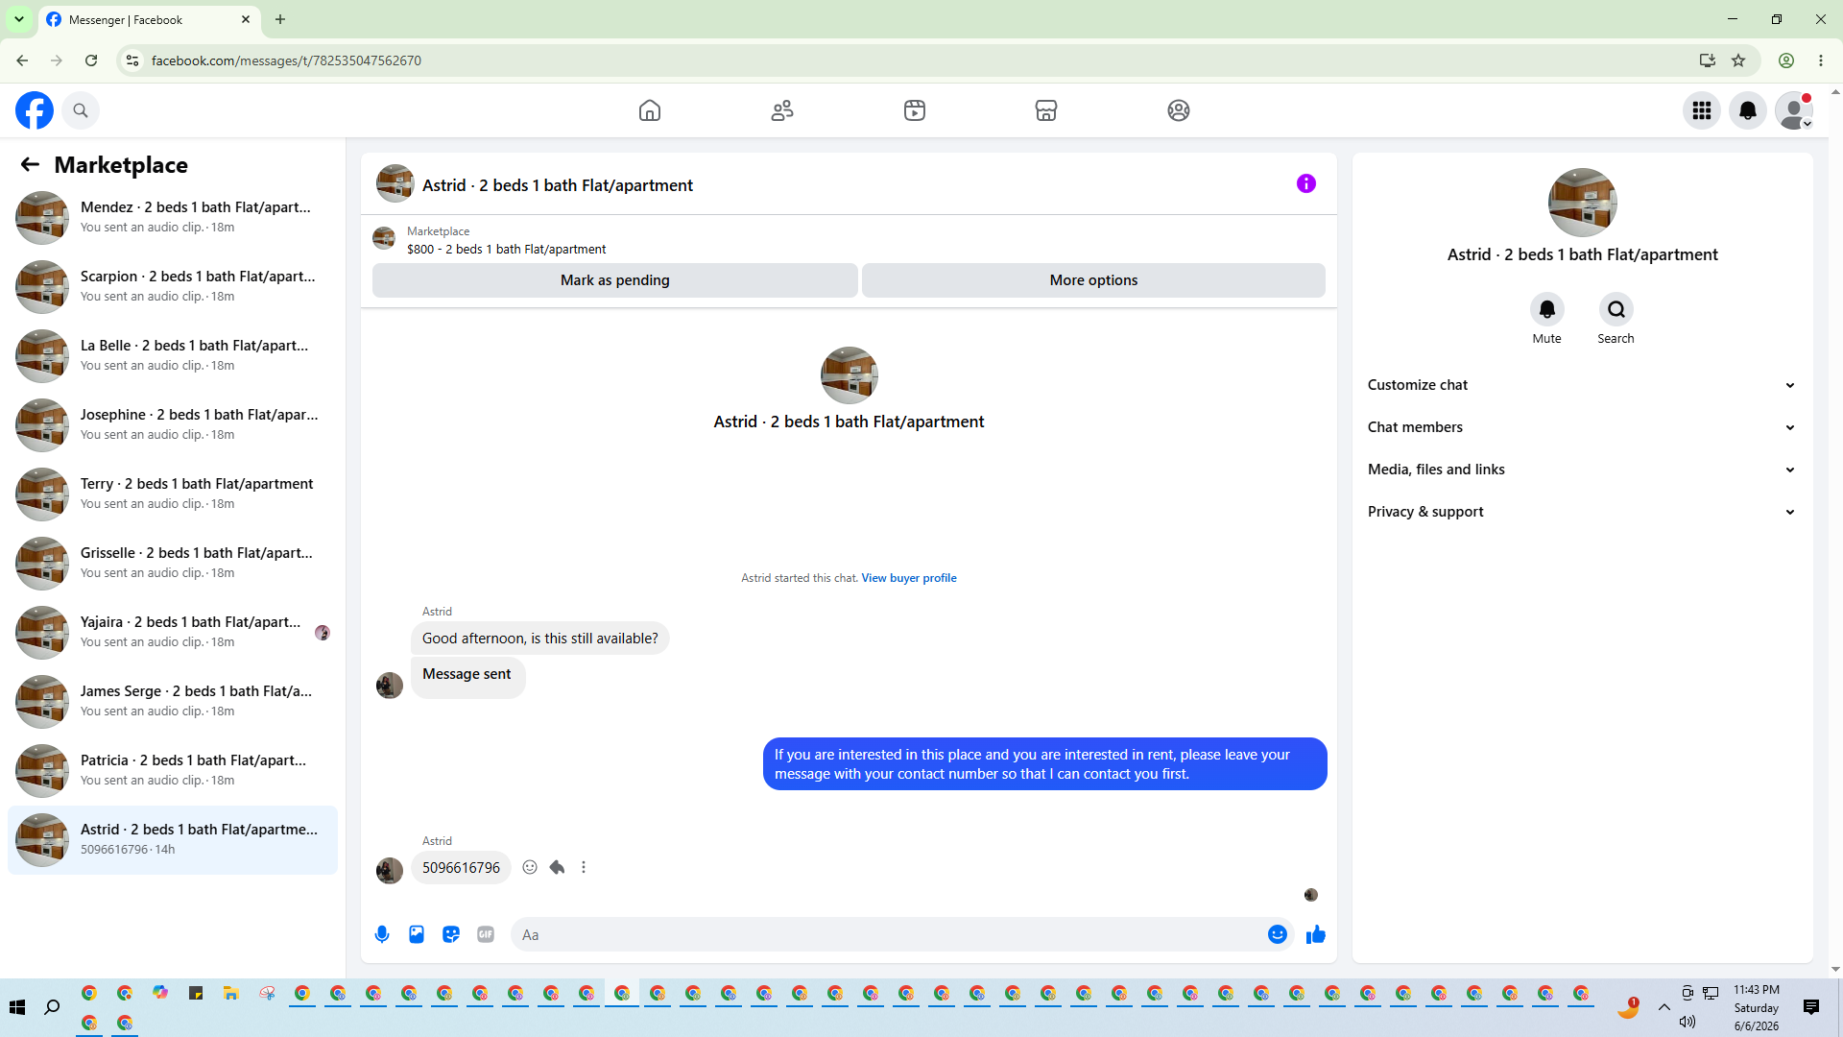Expand the Chat members section
Image resolution: width=1843 pixels, height=1037 pixels.
[x=1582, y=427]
